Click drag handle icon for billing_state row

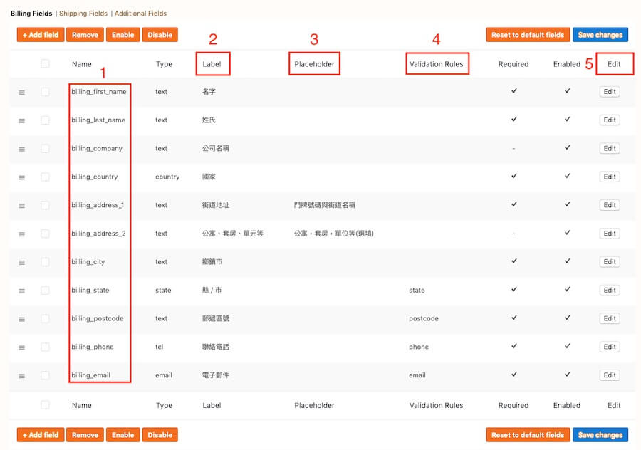tap(21, 291)
